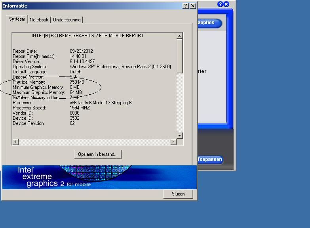The image size is (310, 228).
Task: Click the question mark help button in Informatie title bar
Action: click(186, 6)
